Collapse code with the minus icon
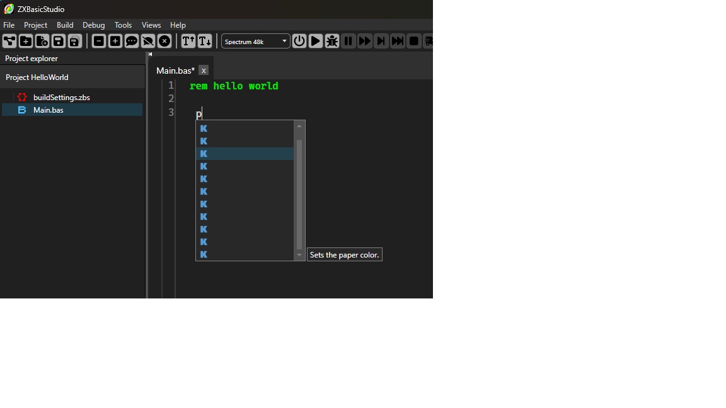The height and width of the screenshot is (408, 726). [x=99, y=42]
